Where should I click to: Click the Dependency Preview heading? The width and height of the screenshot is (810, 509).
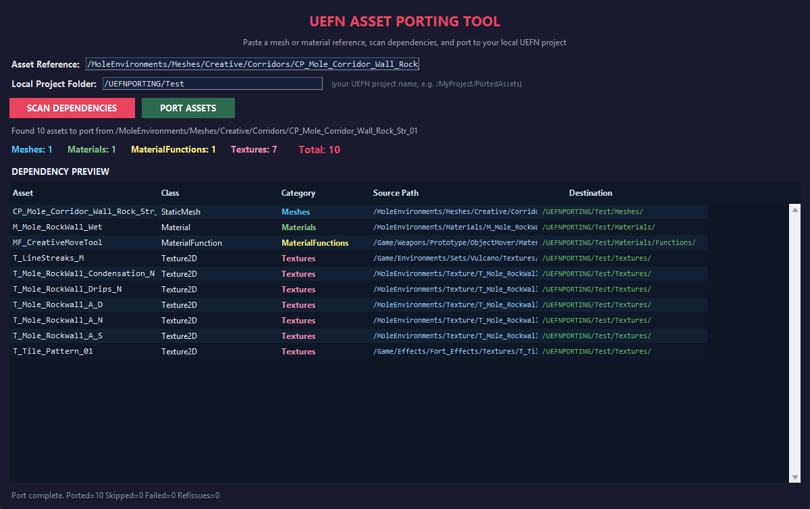61,171
